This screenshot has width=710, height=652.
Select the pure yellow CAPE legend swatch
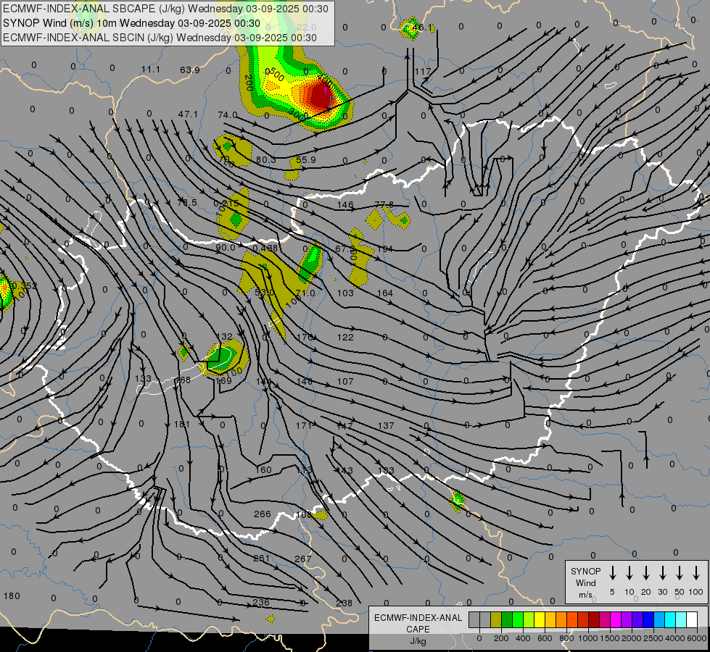tap(540, 619)
